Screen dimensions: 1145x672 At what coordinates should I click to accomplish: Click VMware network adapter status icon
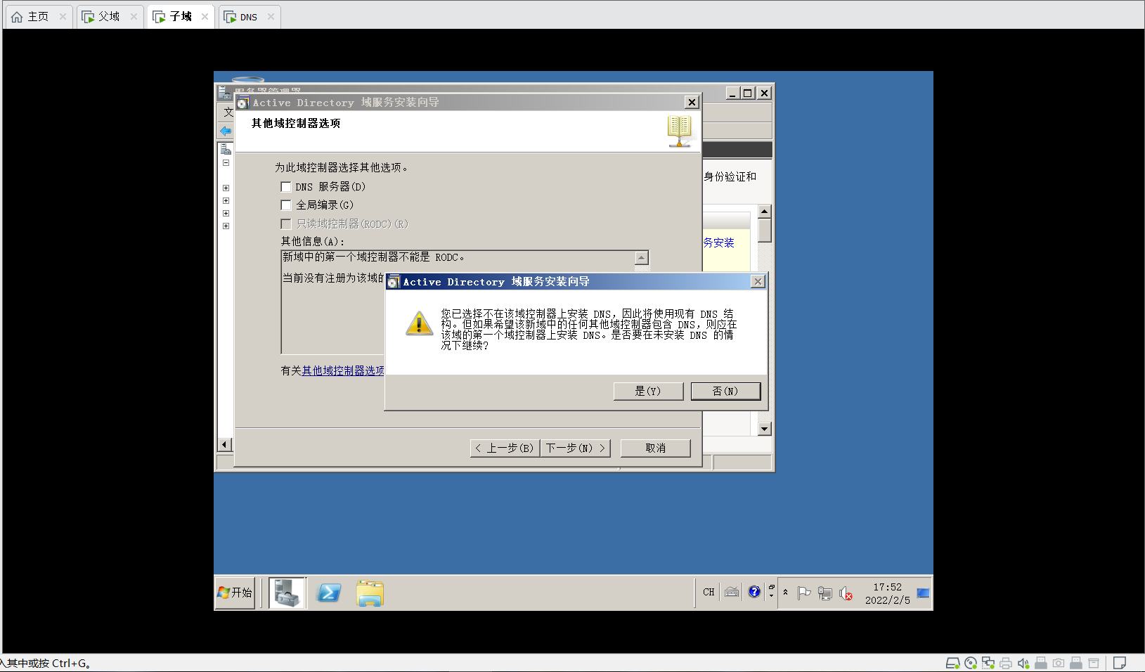click(988, 663)
